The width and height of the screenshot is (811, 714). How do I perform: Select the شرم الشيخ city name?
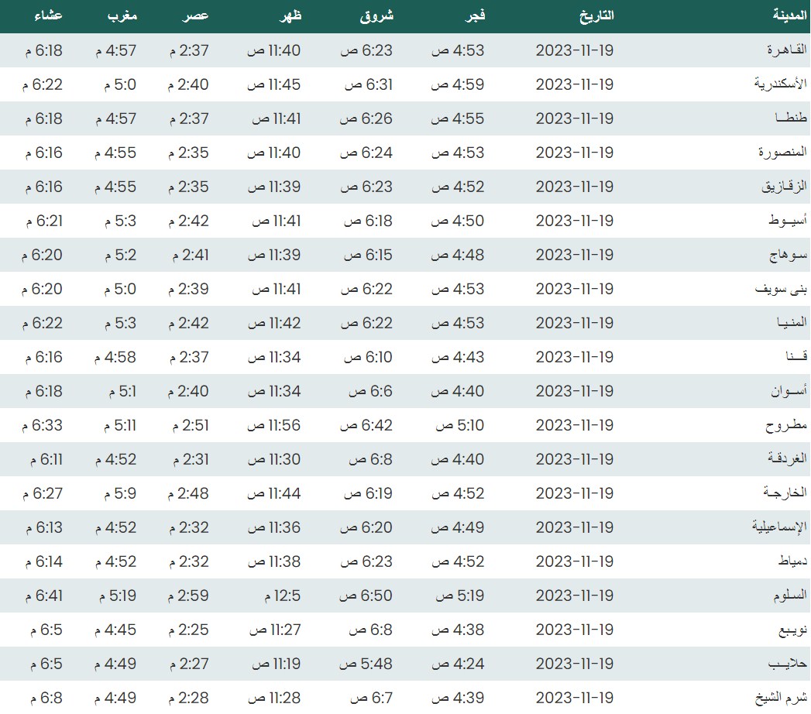pos(781,698)
